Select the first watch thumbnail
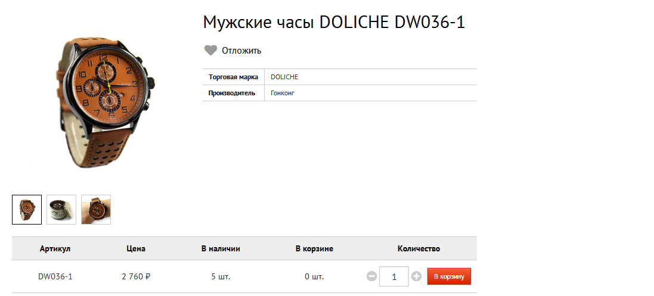 (x=27, y=210)
